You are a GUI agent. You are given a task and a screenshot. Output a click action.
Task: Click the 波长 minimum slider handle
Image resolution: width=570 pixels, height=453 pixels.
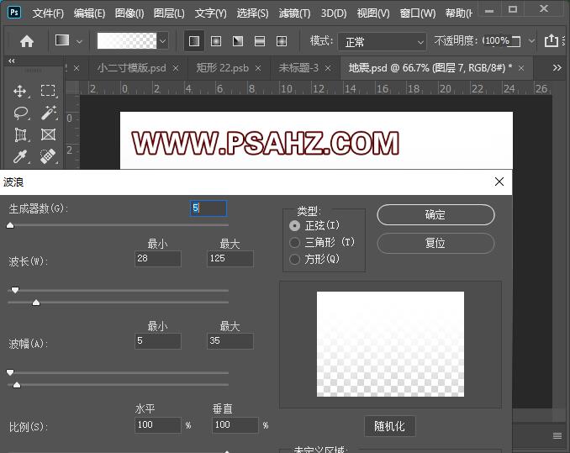15,290
